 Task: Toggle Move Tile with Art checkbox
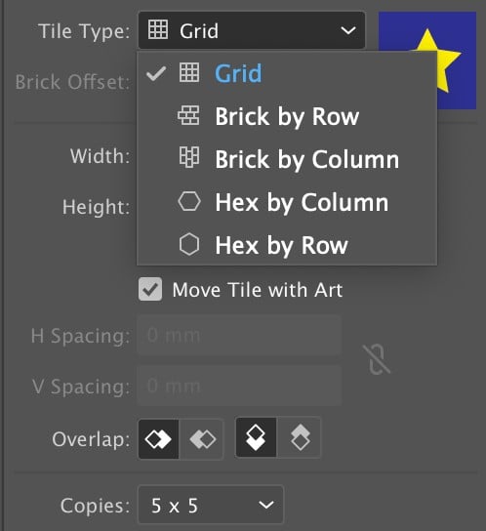150,289
